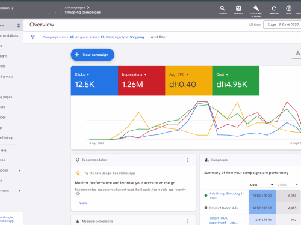This screenshot has width=301, height=225.
Task: Open the date range field 5 Apr - 5 Sept 2022
Action: click(282, 25)
